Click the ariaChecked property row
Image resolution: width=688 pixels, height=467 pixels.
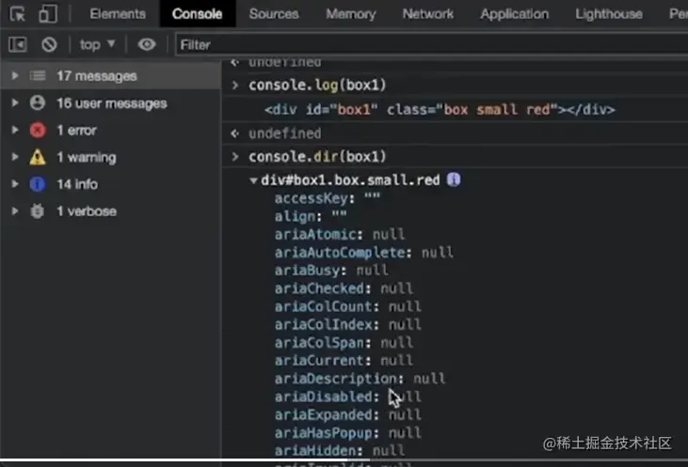point(344,288)
